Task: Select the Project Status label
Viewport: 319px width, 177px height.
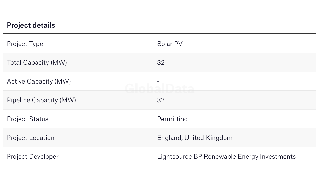Action: coord(27,119)
